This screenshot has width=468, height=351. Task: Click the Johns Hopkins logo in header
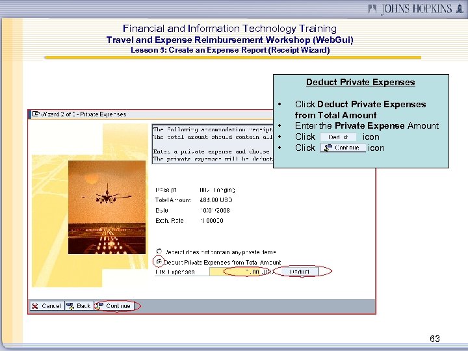point(416,8)
